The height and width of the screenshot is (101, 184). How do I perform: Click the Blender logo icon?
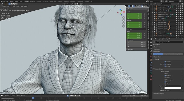[2, 1]
